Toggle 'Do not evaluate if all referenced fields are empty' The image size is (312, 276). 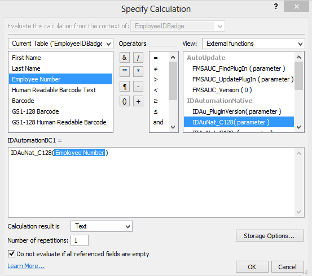point(11,254)
